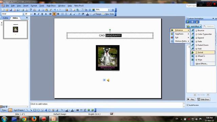Switch to the Outline tab
Screen dimensions: 217x122
click(5, 18)
